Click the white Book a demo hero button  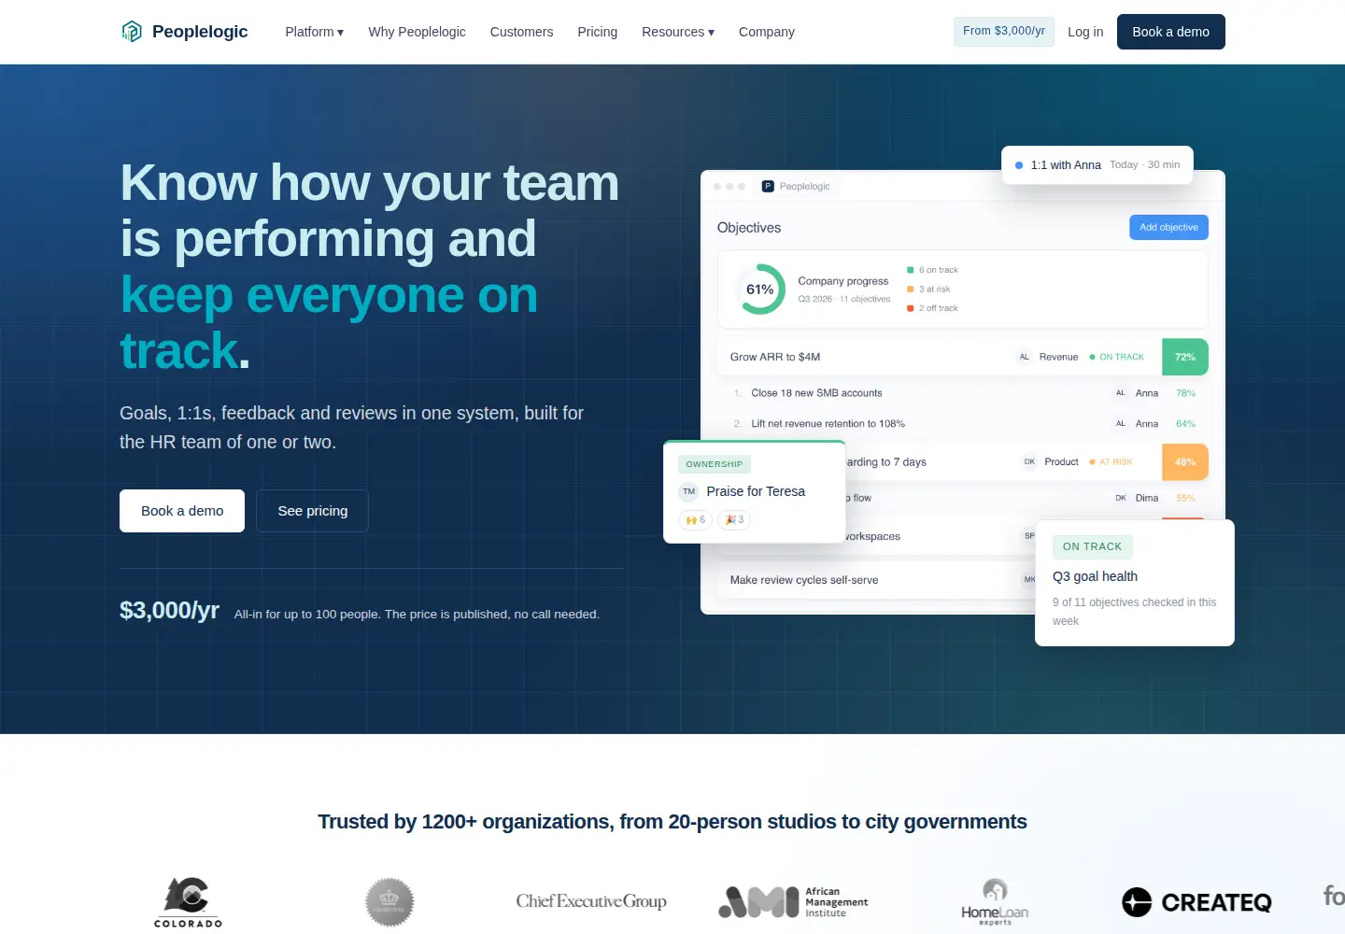182,511
